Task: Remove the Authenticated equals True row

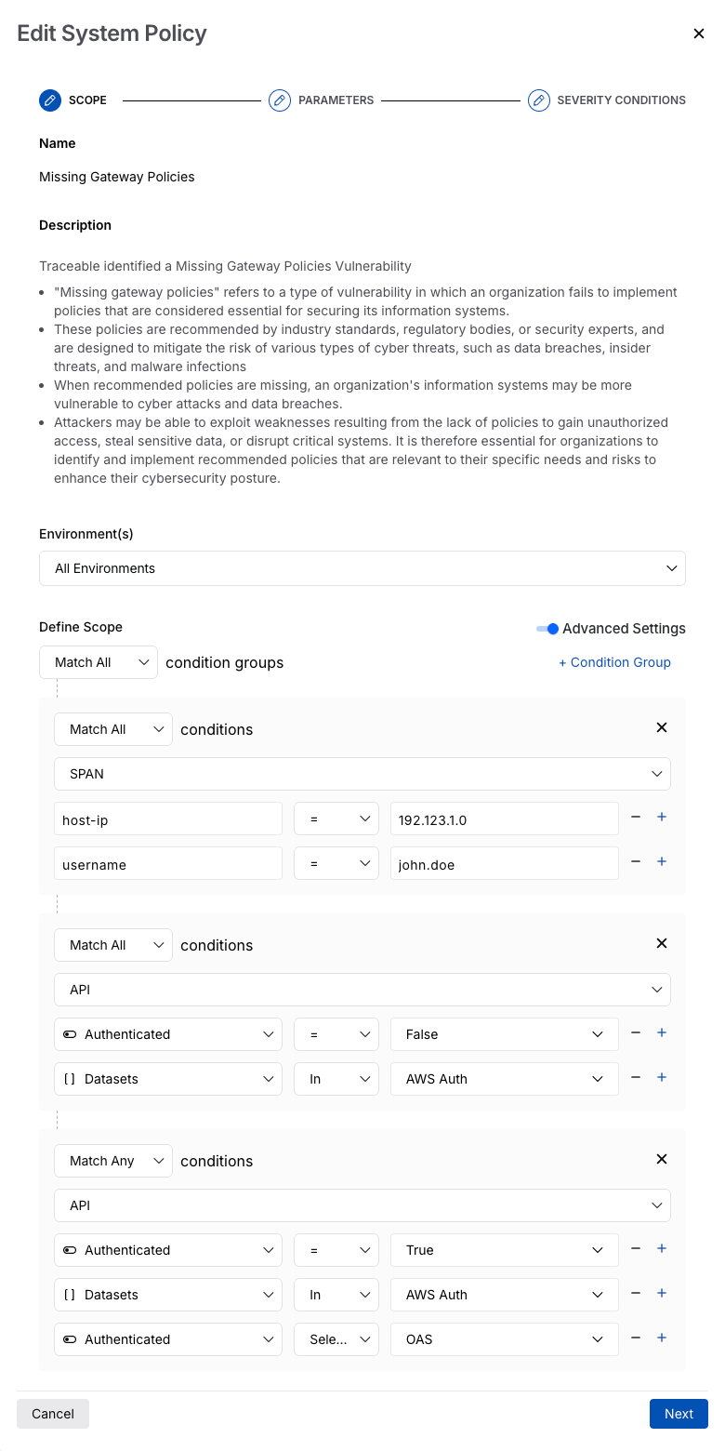Action: [636, 1248]
